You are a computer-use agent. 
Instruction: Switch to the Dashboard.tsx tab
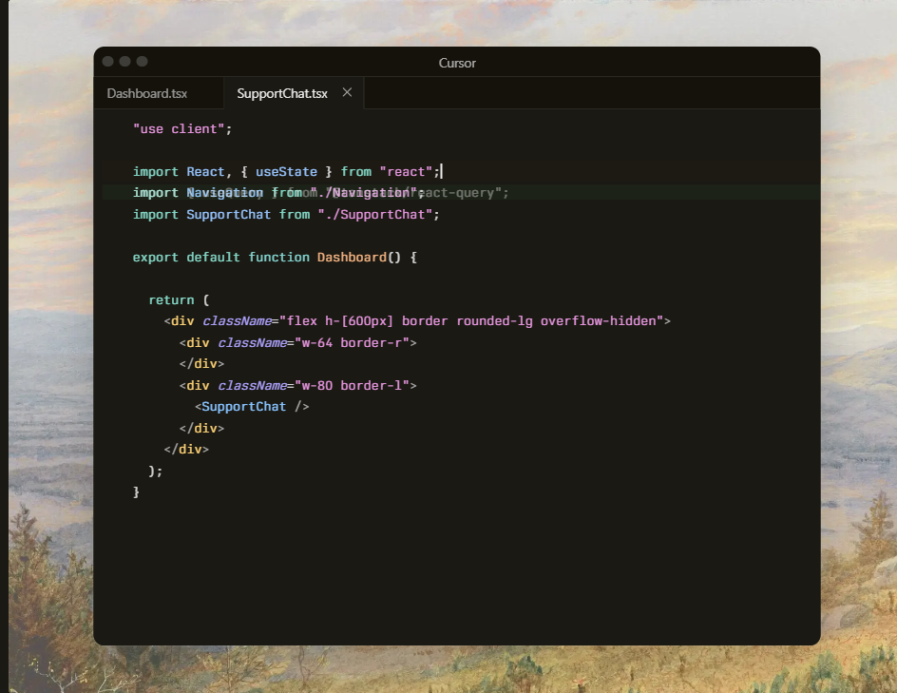point(147,93)
